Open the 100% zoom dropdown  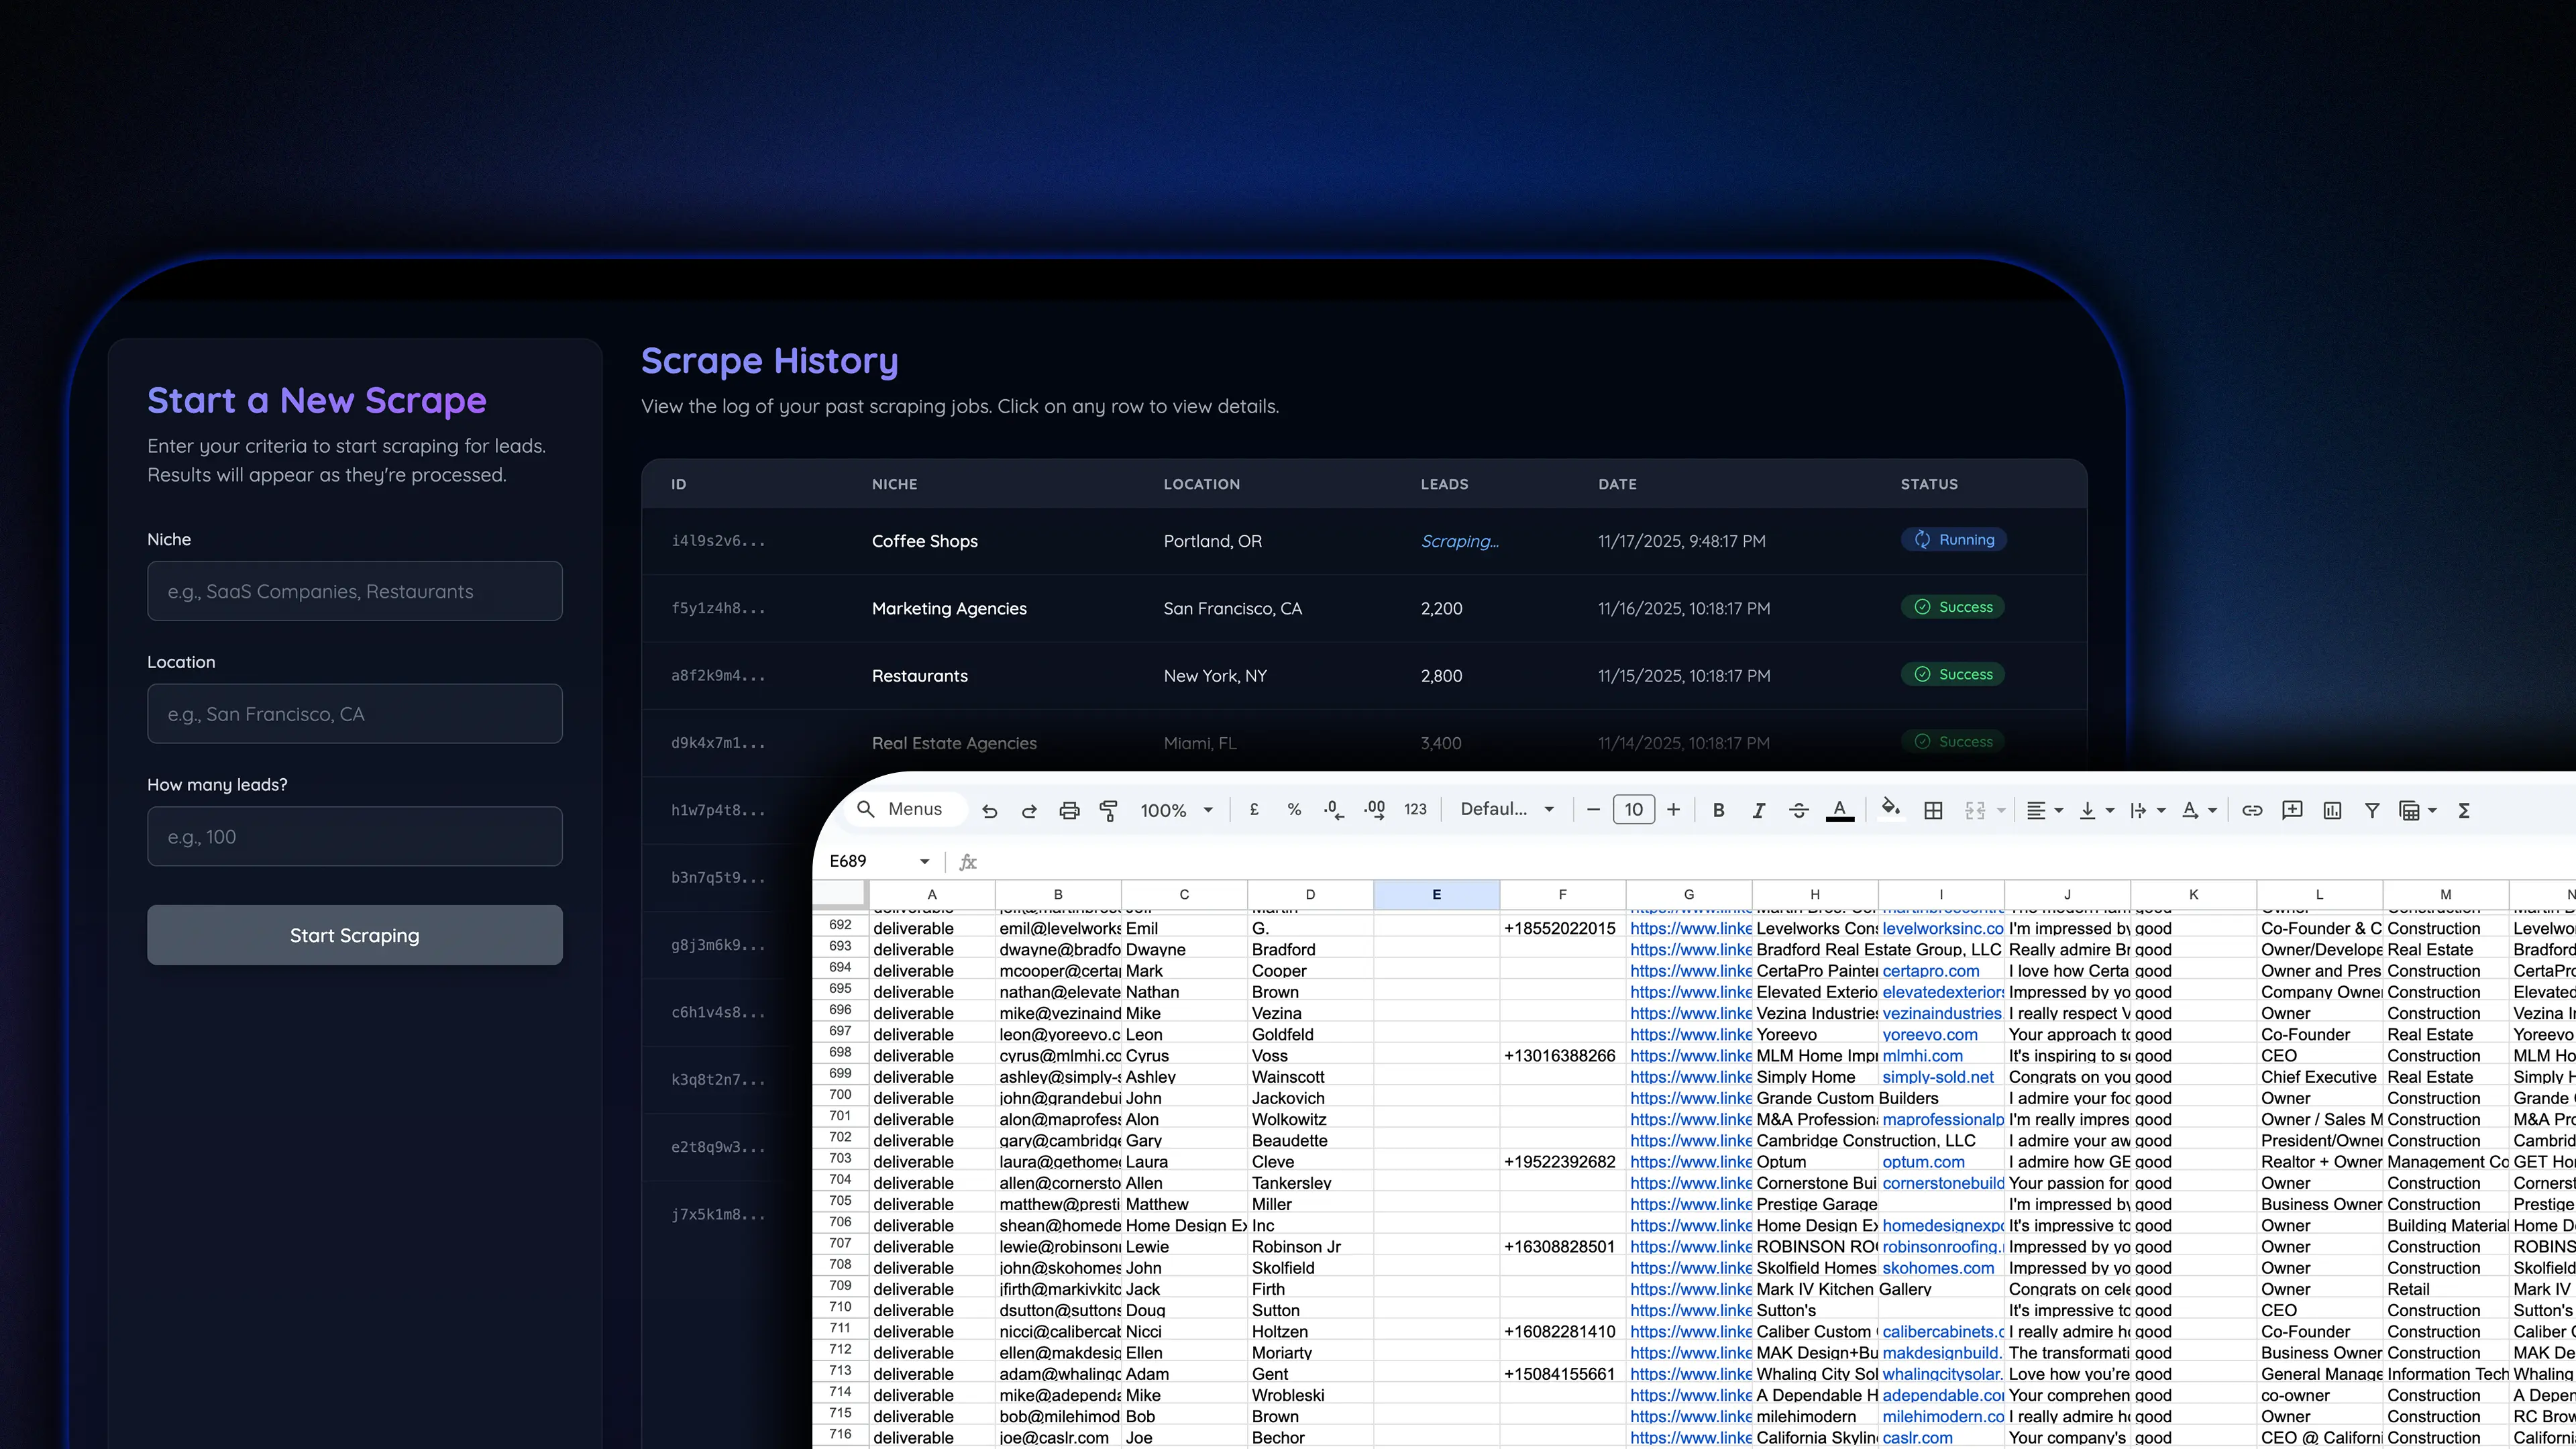(1176, 810)
